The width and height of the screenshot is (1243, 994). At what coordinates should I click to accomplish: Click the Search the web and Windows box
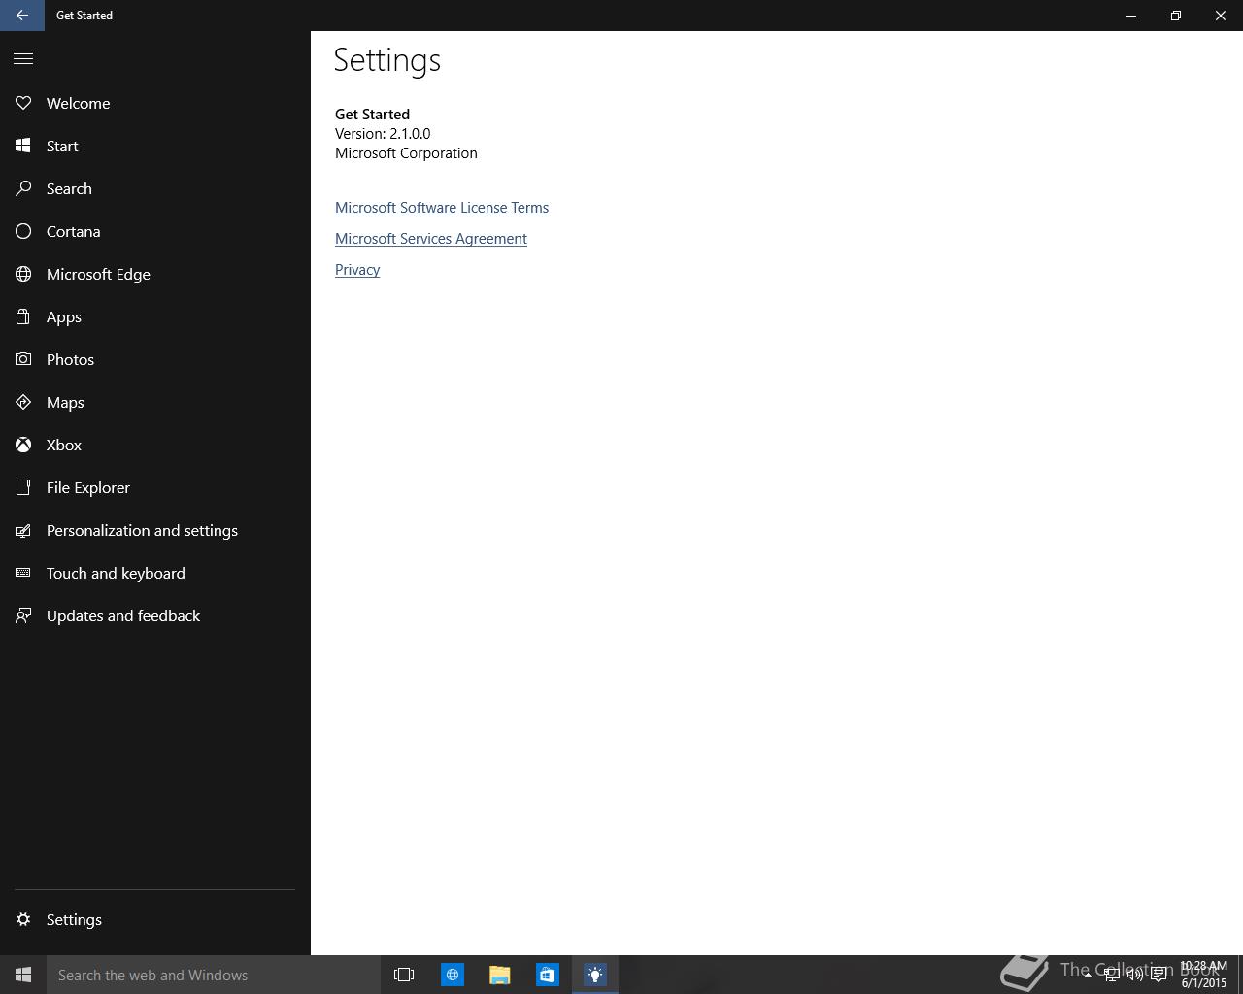tap(213, 975)
